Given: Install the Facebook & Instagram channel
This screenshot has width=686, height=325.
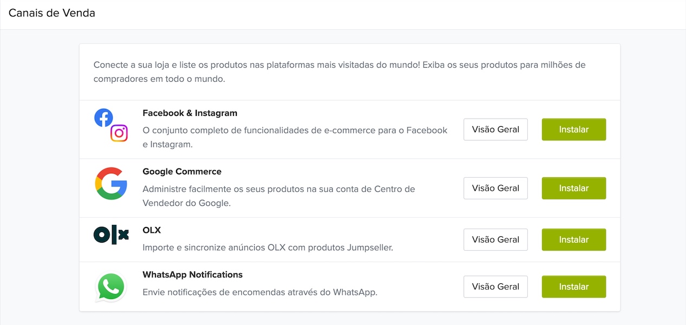Looking at the screenshot, I should [574, 129].
